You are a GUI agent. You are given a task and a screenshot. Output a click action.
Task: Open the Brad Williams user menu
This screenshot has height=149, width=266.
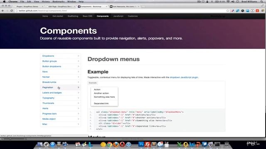pyautogui.click(x=249, y=2)
